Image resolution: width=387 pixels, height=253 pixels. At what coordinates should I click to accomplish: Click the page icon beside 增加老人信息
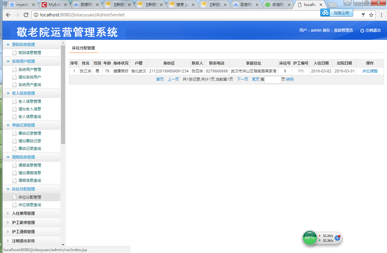(x=14, y=109)
